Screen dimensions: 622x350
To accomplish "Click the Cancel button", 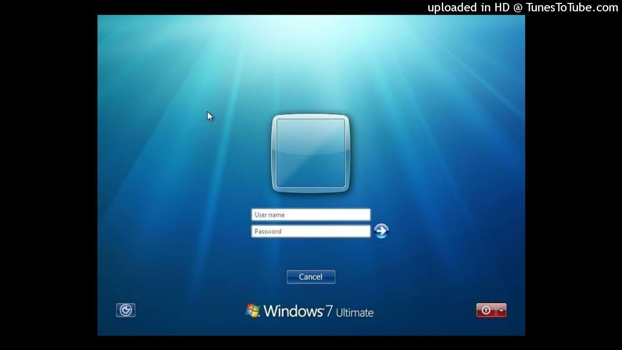I will pyautogui.click(x=311, y=277).
